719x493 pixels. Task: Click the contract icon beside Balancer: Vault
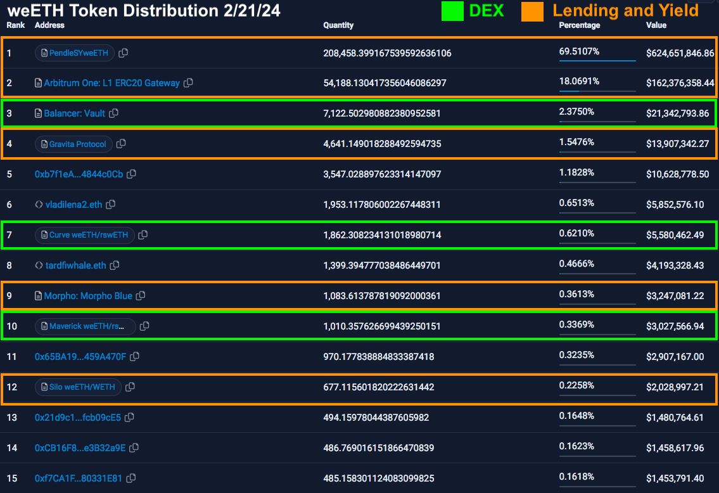tap(39, 113)
